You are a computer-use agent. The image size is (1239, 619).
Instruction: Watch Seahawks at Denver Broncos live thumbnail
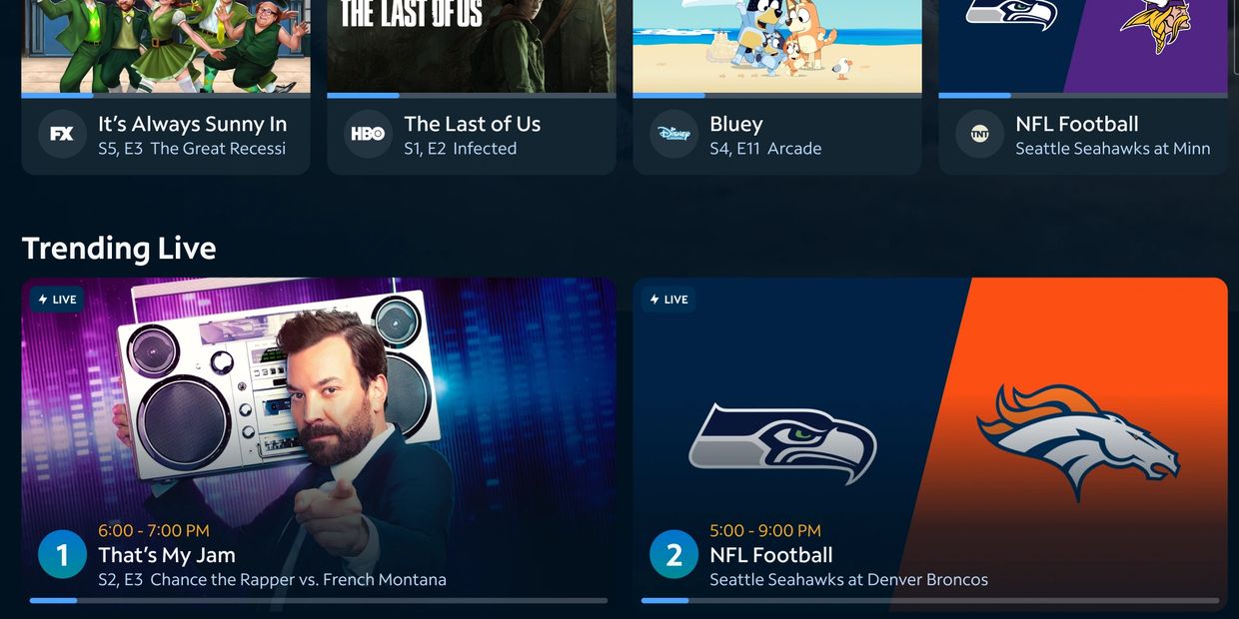point(930,443)
